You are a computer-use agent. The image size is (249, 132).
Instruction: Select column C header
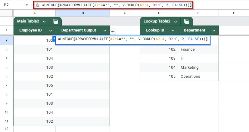click(x=125, y=13)
